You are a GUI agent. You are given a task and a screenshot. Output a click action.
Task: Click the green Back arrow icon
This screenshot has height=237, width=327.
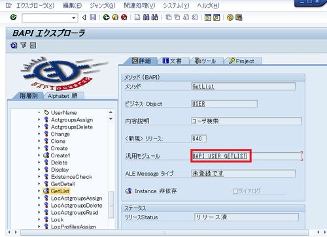[107, 18]
